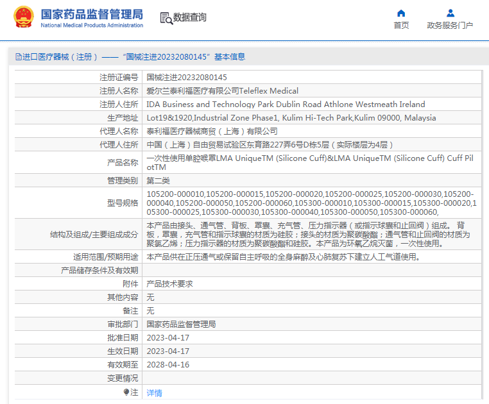This screenshot has height=404, width=489.
Task: Select the 产品技术要求 attachment value
Action: pos(169,283)
